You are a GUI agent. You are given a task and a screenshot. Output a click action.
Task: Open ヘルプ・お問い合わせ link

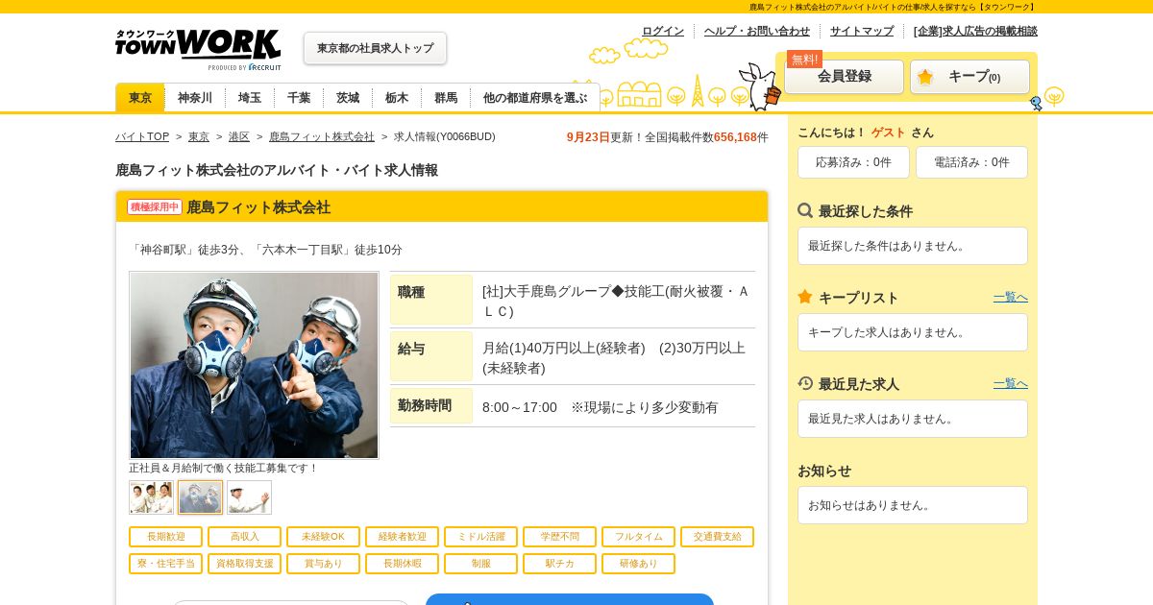(757, 31)
